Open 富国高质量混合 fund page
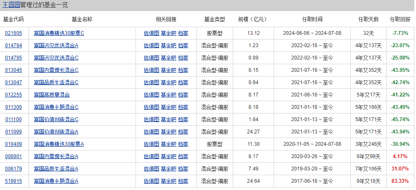The width and height of the screenshot is (416, 190). (x=52, y=95)
